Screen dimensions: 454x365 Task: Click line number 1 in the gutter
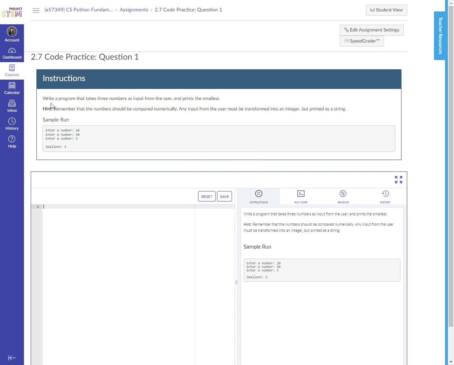37,207
